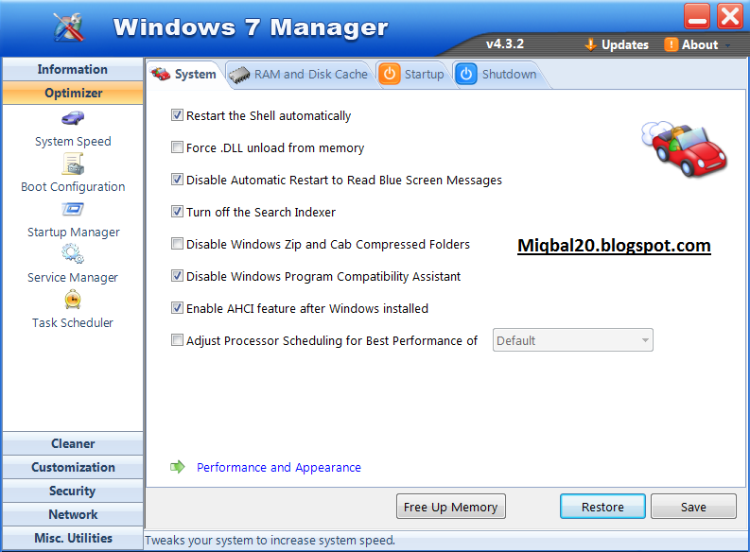Toggle Restart the Shell automatically checkbox

click(x=177, y=115)
